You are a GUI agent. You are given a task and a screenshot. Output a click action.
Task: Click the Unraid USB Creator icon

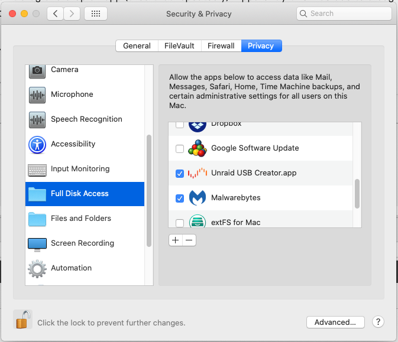(197, 173)
